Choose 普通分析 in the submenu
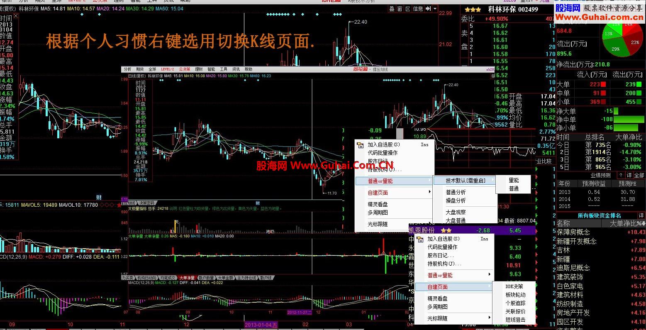The height and width of the screenshot is (330, 646). [x=456, y=192]
